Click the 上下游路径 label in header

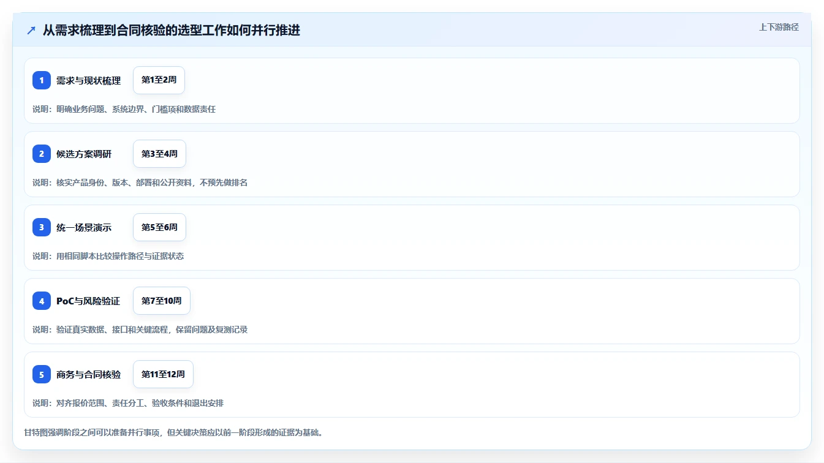click(779, 27)
